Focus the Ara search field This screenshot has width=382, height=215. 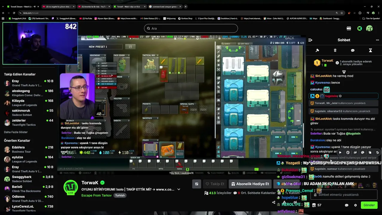tap(191, 28)
